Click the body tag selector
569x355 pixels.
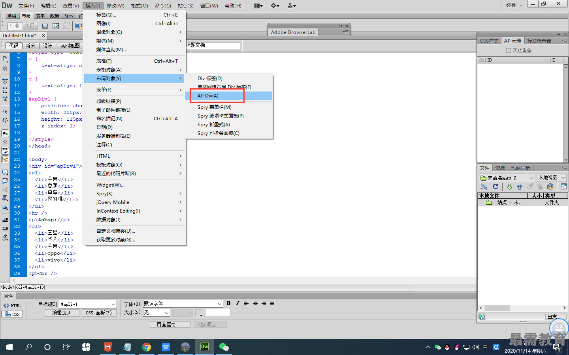tap(8, 288)
